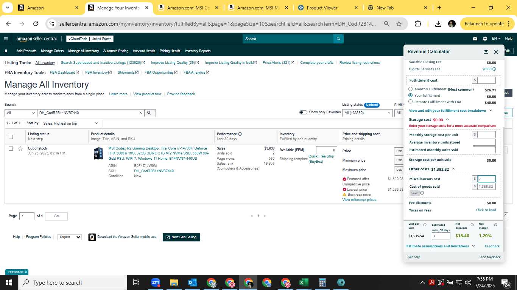Open Chrome downloads icon
Viewport: 517px width, 290px height.
[438, 24]
